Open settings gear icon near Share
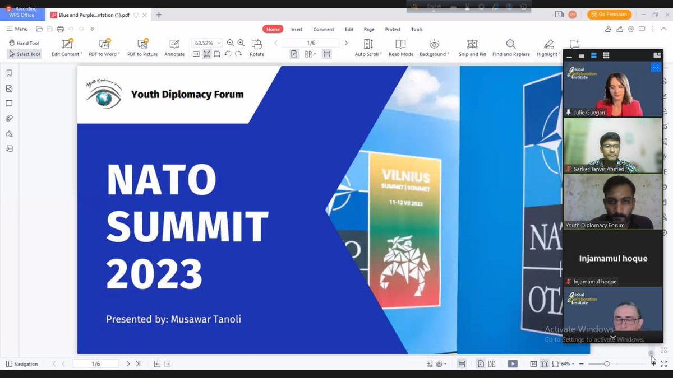Screen dimensions: 673x378 [x=631, y=29]
